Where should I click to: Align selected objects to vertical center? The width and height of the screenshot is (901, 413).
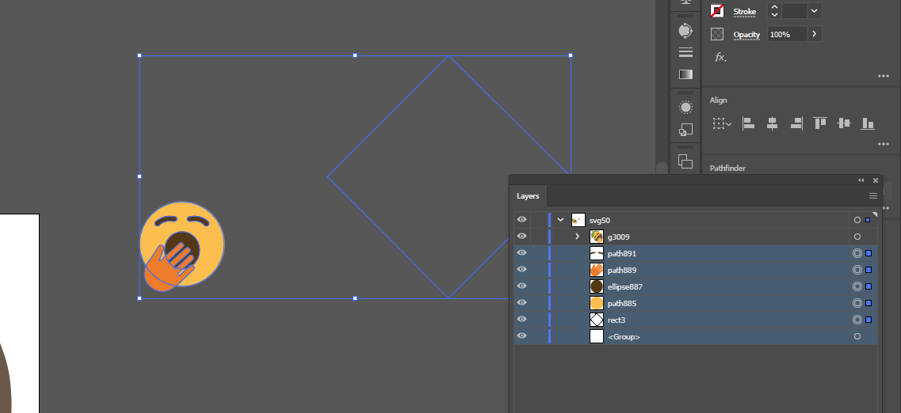point(843,123)
